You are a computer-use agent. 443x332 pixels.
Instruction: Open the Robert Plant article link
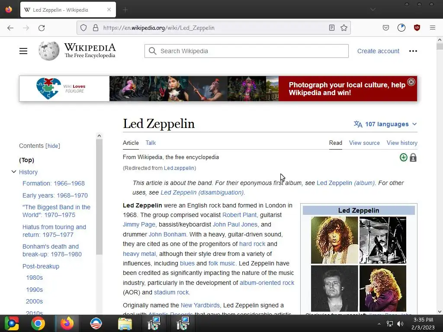[239, 215]
